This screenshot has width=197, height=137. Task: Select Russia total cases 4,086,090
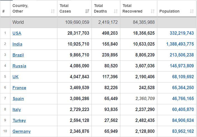[79, 66]
